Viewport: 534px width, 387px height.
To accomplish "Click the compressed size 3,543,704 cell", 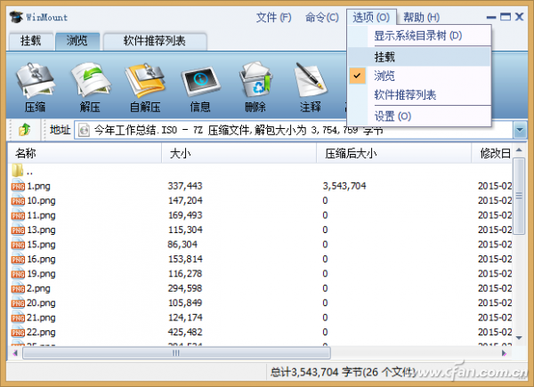I will click(x=344, y=186).
